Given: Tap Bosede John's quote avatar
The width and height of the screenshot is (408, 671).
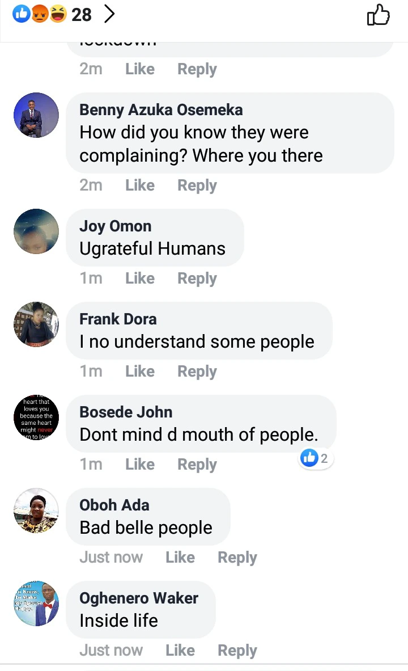Looking at the screenshot, I should point(36,417).
